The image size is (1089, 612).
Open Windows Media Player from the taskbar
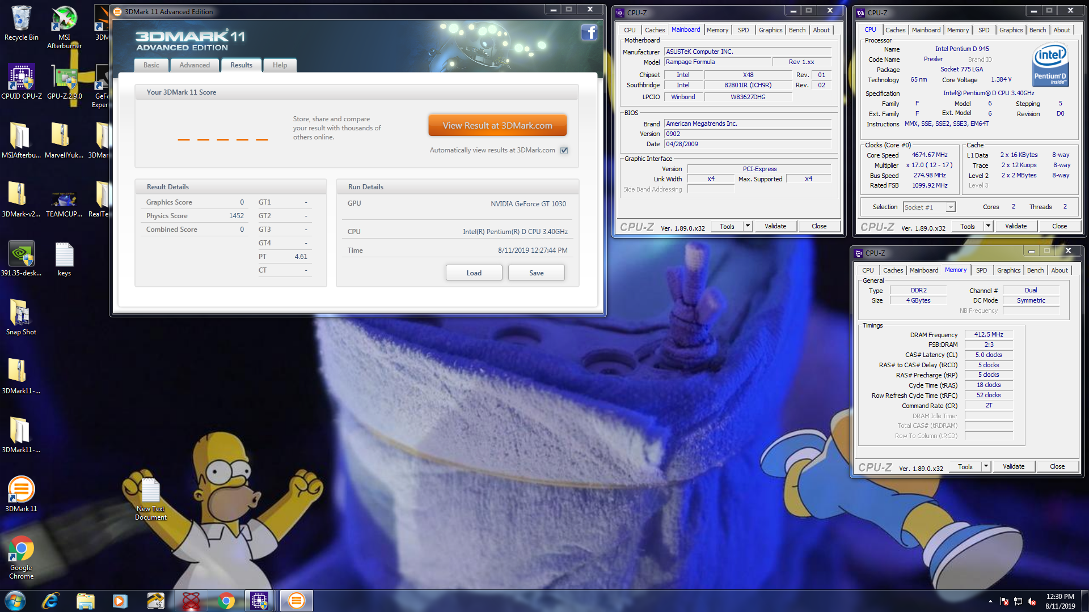(x=120, y=601)
